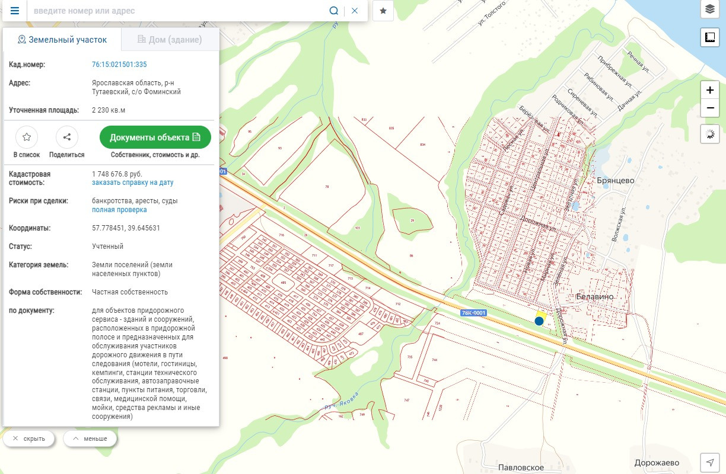Click the address search input field
The height and width of the screenshot is (474, 726).
(178, 11)
